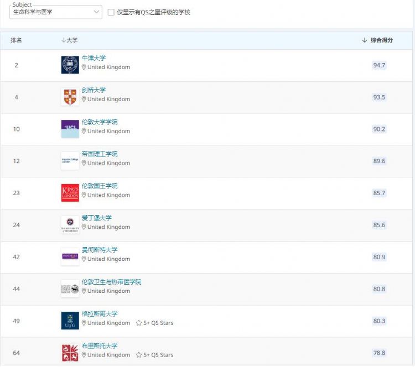The height and width of the screenshot is (367, 415).
Task: Click the star icon in 格拉斯哥大学 row
Action: click(139, 323)
